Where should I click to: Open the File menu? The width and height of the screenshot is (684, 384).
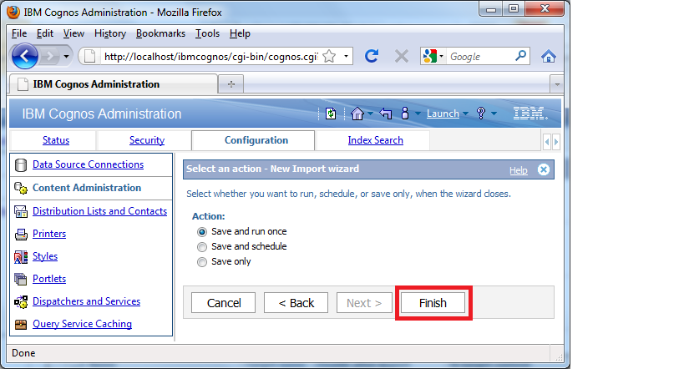(x=18, y=33)
